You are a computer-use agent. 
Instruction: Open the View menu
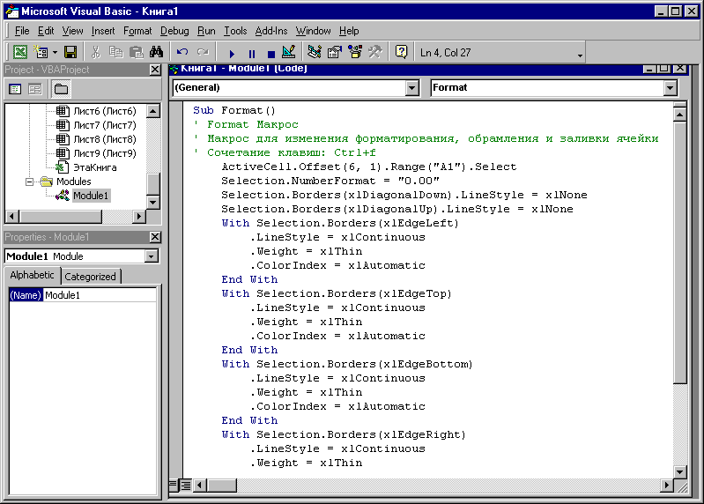tap(73, 31)
